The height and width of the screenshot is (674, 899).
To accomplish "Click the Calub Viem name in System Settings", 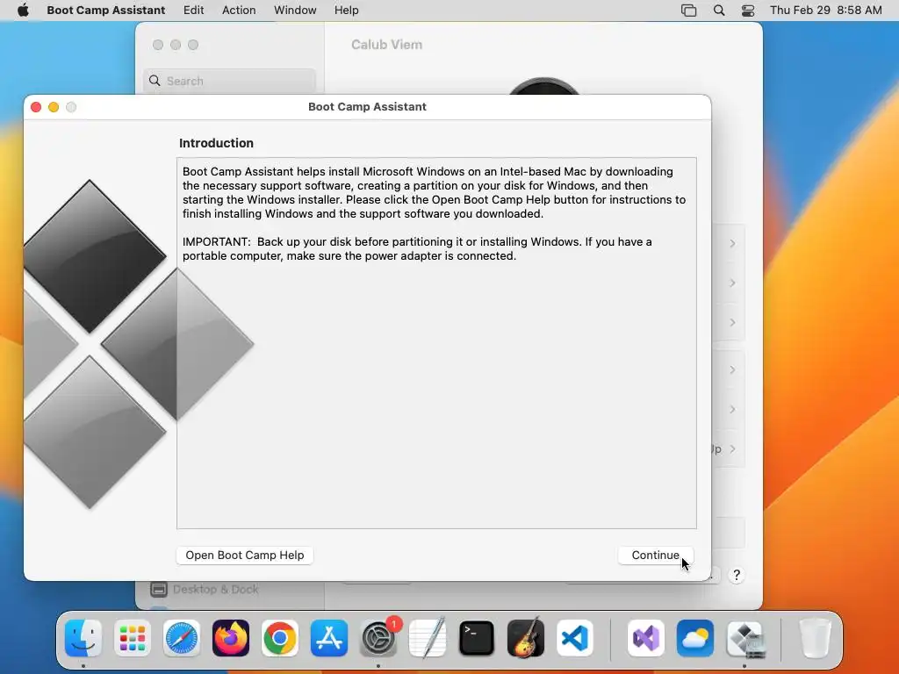I will click(386, 45).
